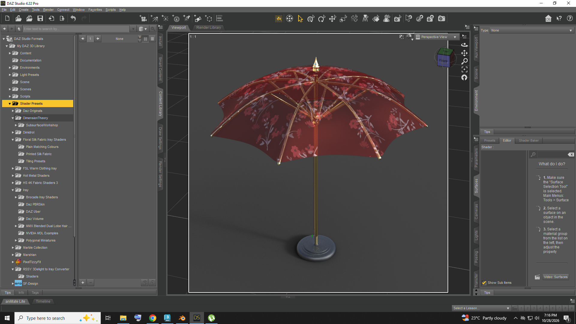Open the Type: None dropdown
The image size is (576, 324).
(x=532, y=30)
